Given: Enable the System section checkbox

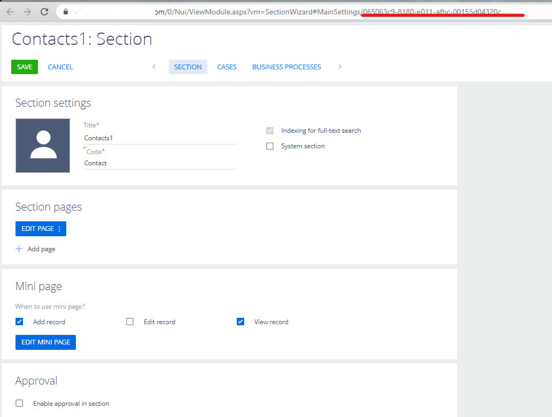Looking at the screenshot, I should point(270,146).
